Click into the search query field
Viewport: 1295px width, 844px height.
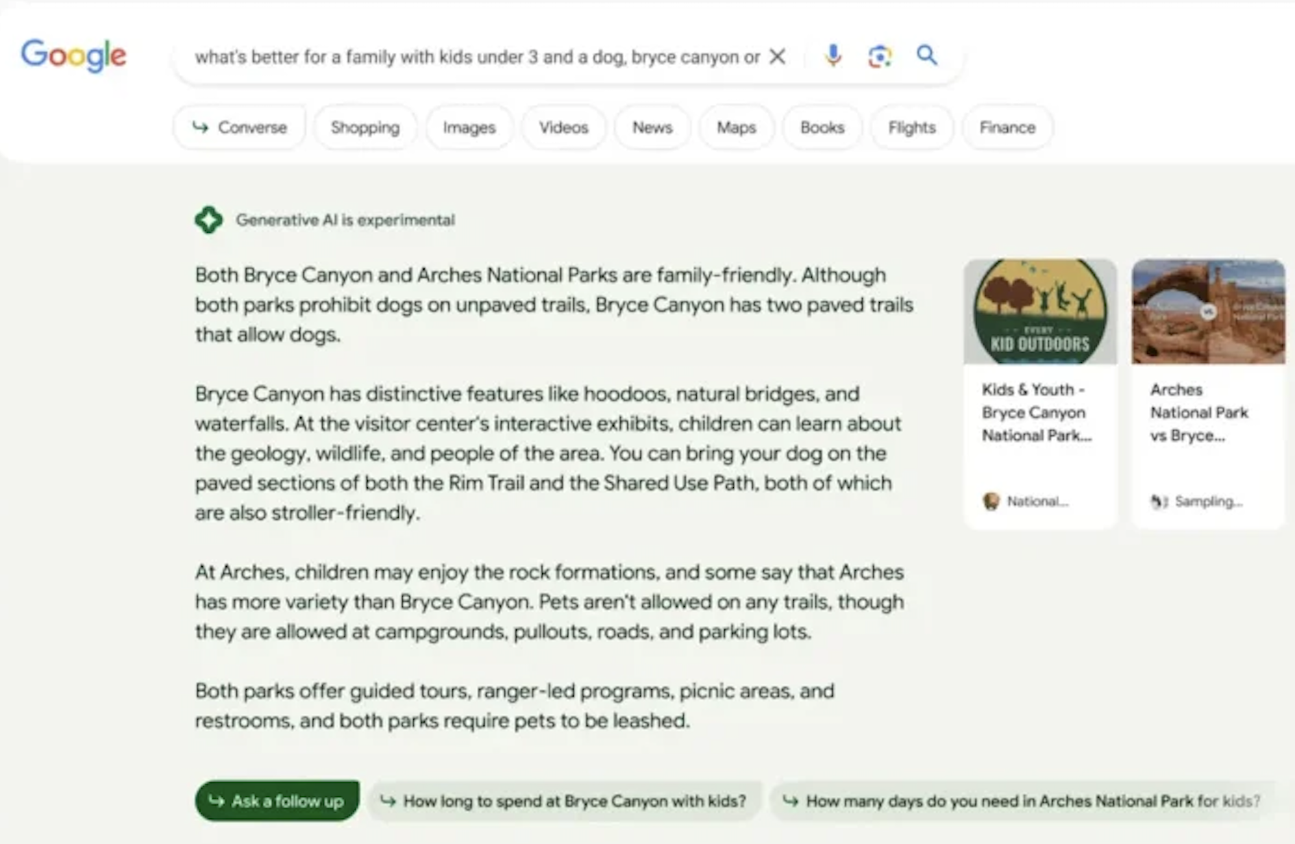[477, 57]
